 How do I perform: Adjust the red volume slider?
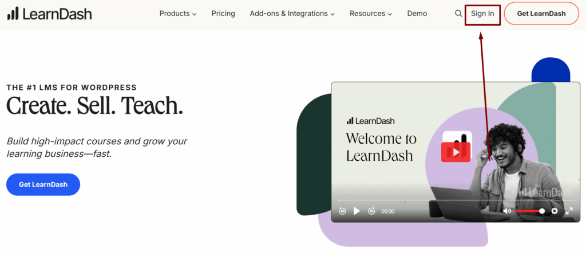point(530,211)
